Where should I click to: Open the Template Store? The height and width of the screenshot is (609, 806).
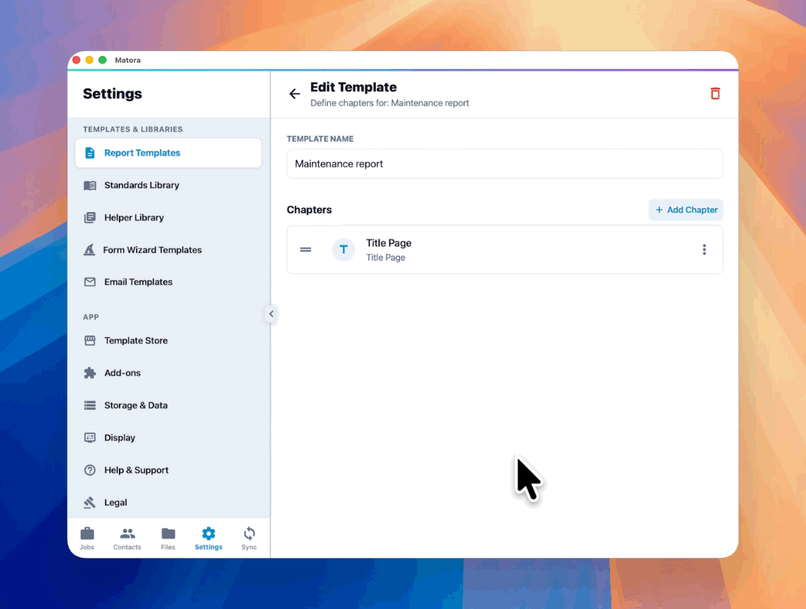click(168, 340)
